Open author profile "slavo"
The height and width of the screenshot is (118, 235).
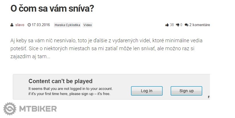coord(20,25)
